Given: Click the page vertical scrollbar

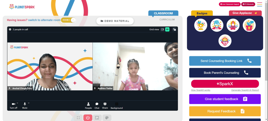Looking at the screenshot, I should (x=266, y=42).
